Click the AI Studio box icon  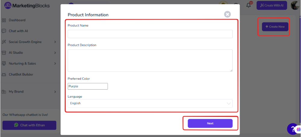coord(4,53)
